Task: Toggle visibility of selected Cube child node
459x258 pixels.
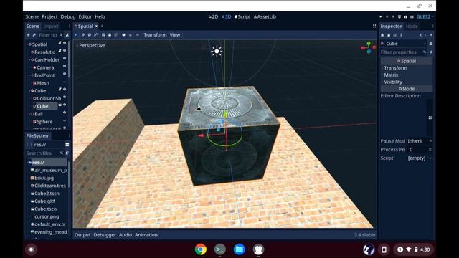Action: coord(65,105)
